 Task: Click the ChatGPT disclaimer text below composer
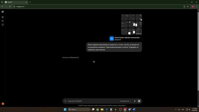102,105
